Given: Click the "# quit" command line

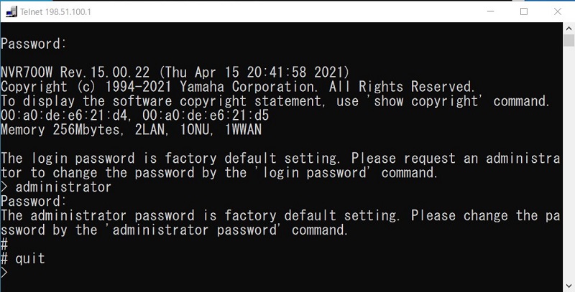Looking at the screenshot, I should coord(24,258).
